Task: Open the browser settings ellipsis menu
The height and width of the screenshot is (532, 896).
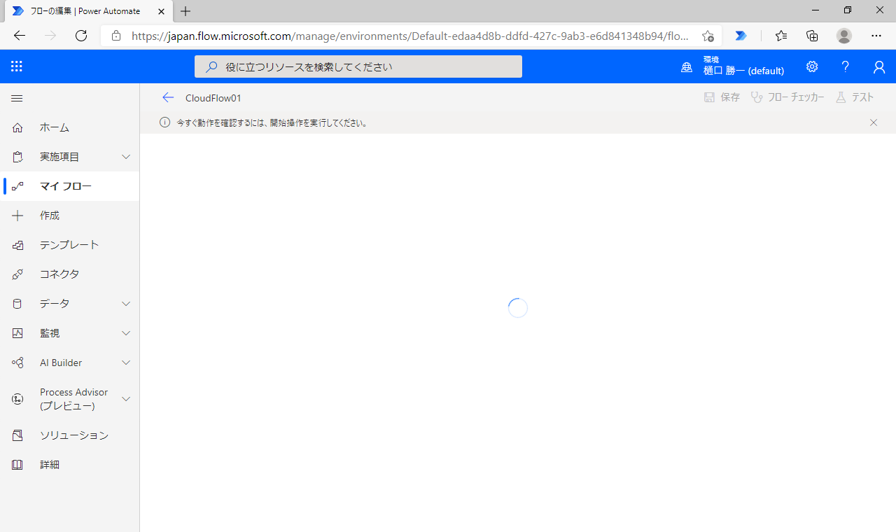Action: point(876,36)
